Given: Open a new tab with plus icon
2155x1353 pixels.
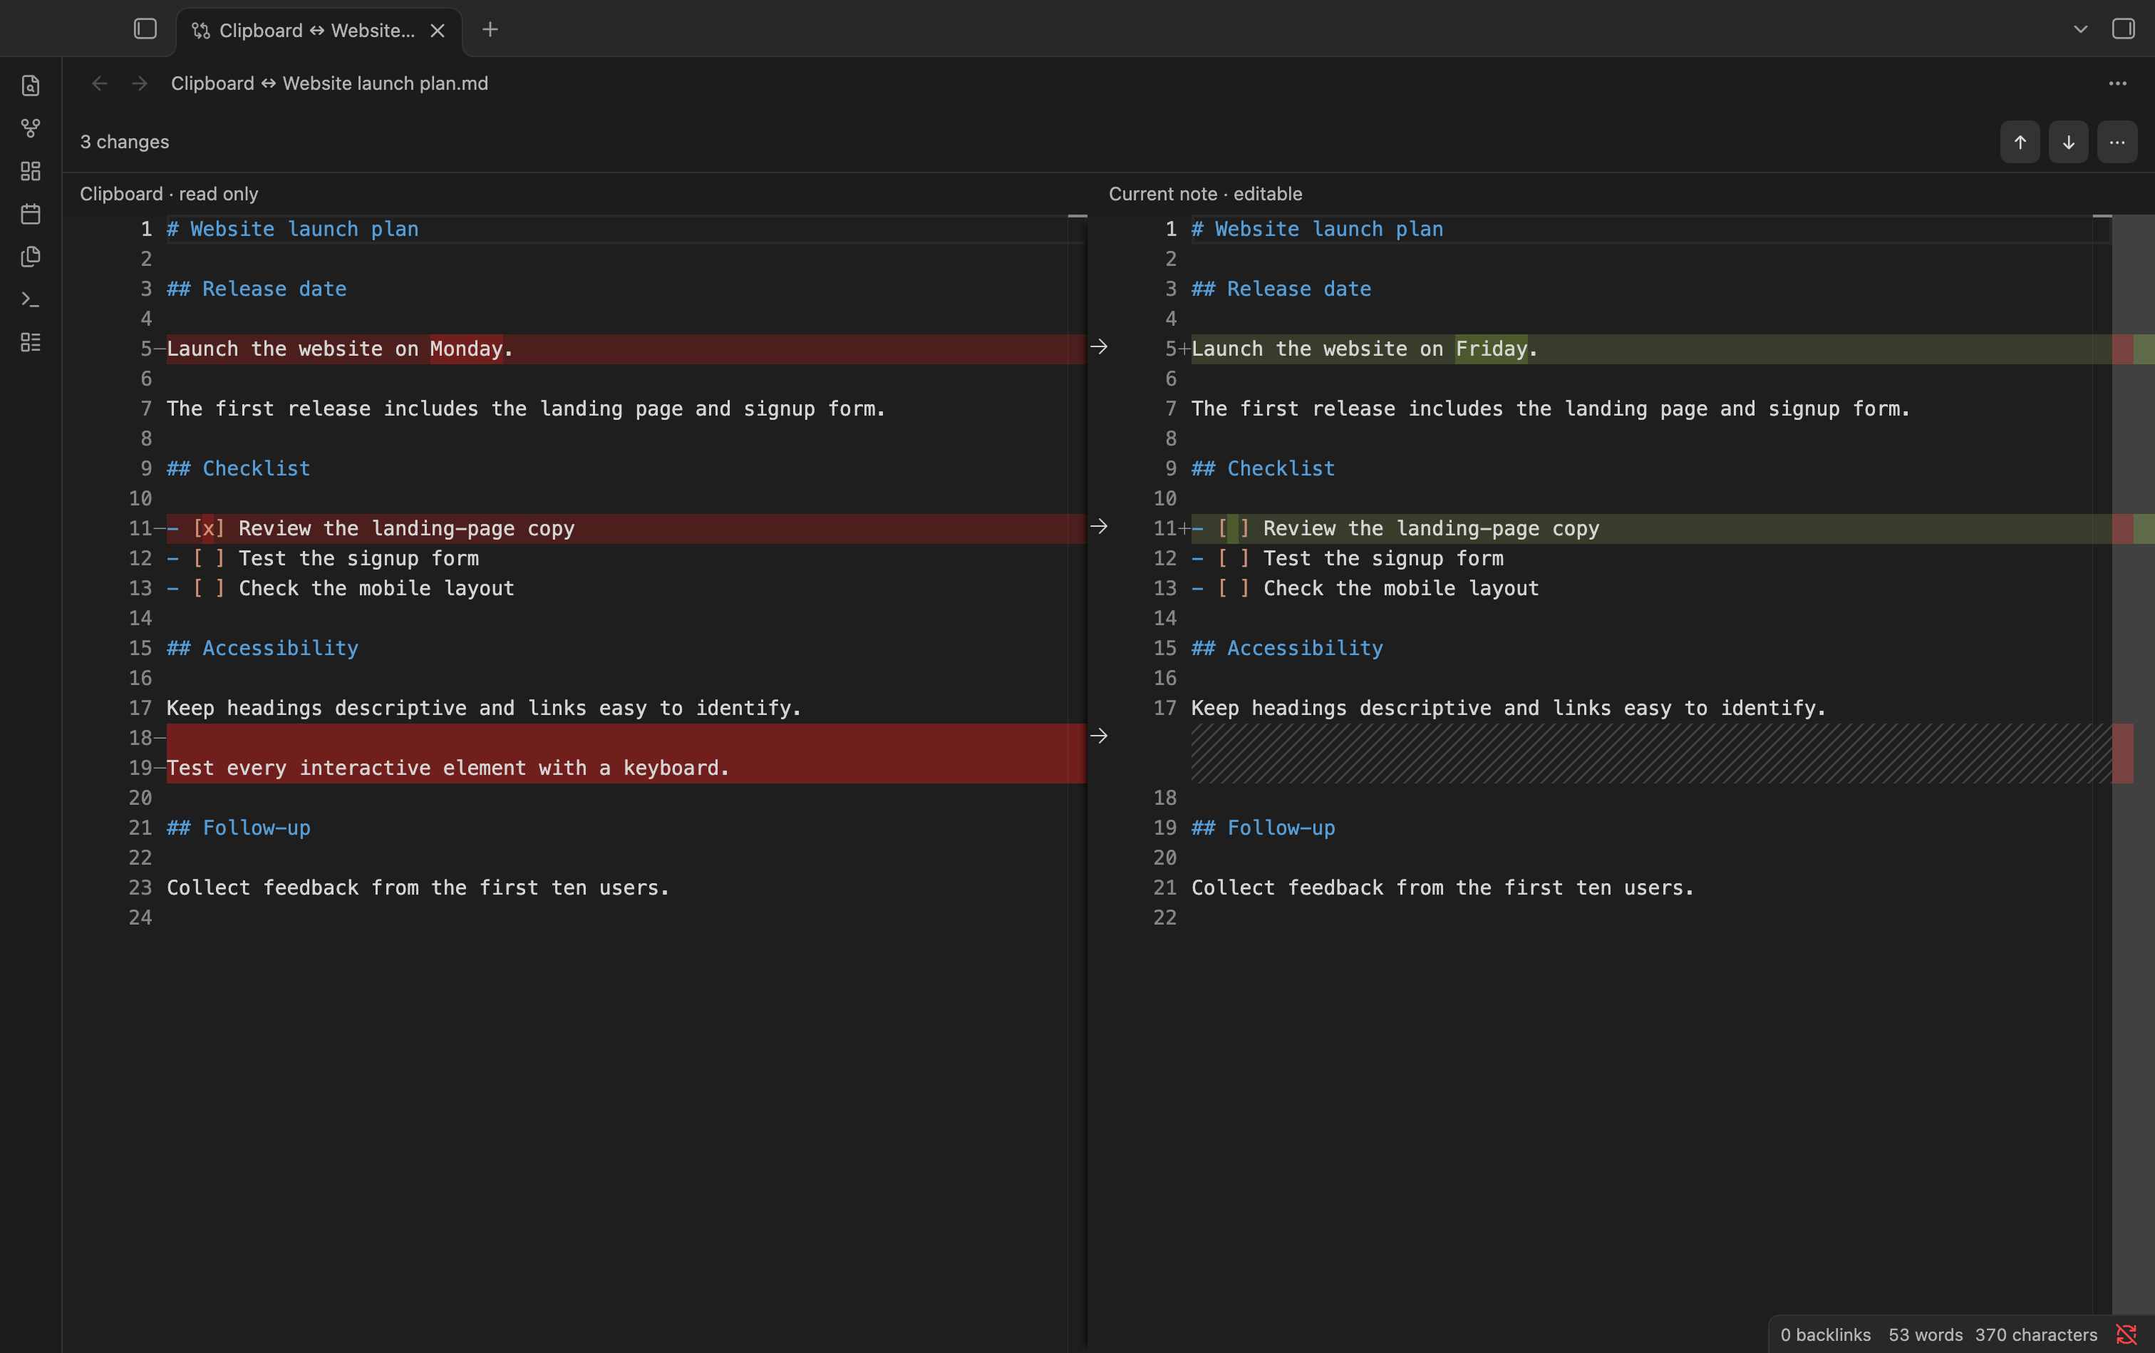Looking at the screenshot, I should click(490, 29).
